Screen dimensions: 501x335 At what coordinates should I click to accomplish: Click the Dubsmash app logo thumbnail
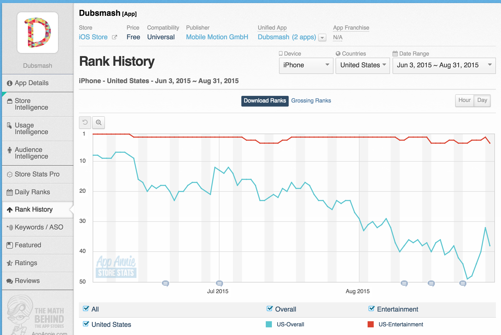[x=38, y=33]
